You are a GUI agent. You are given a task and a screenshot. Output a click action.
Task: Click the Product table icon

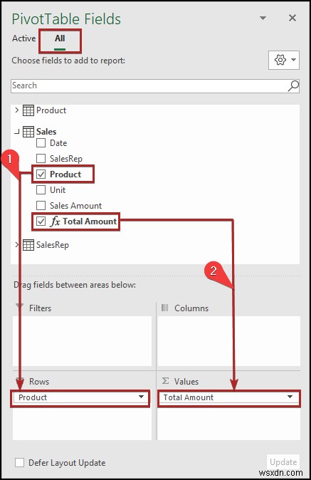pyautogui.click(x=28, y=110)
